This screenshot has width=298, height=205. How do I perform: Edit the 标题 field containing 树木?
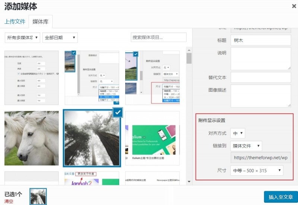[x=261, y=40]
